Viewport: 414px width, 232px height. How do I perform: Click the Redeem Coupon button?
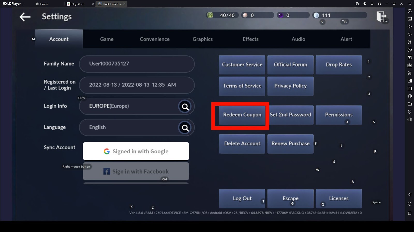242,115
